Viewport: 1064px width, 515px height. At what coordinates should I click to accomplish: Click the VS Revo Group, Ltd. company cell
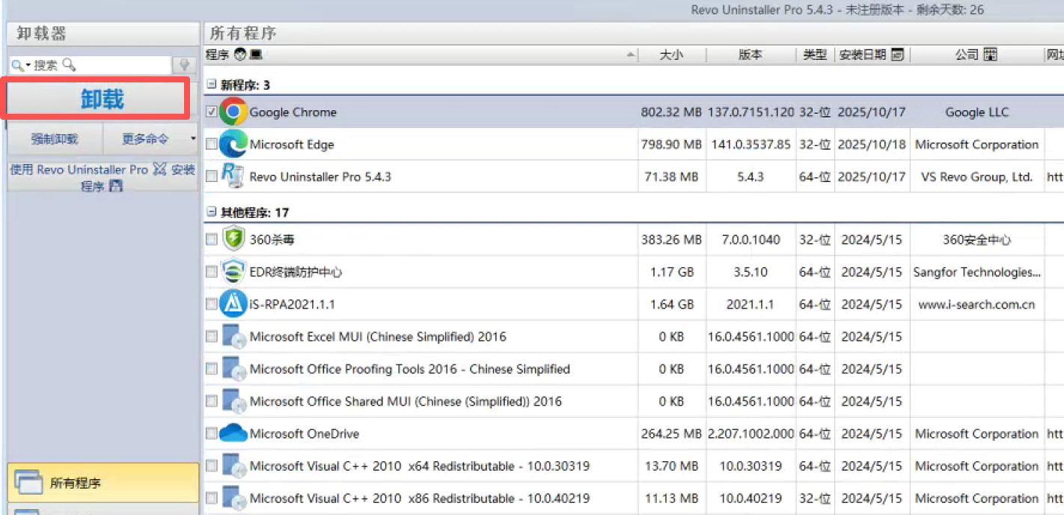(977, 177)
